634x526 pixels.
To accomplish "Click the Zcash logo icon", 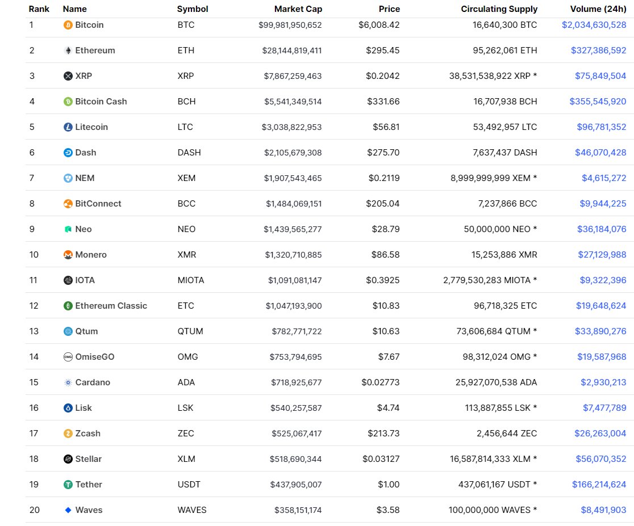I will (68, 434).
